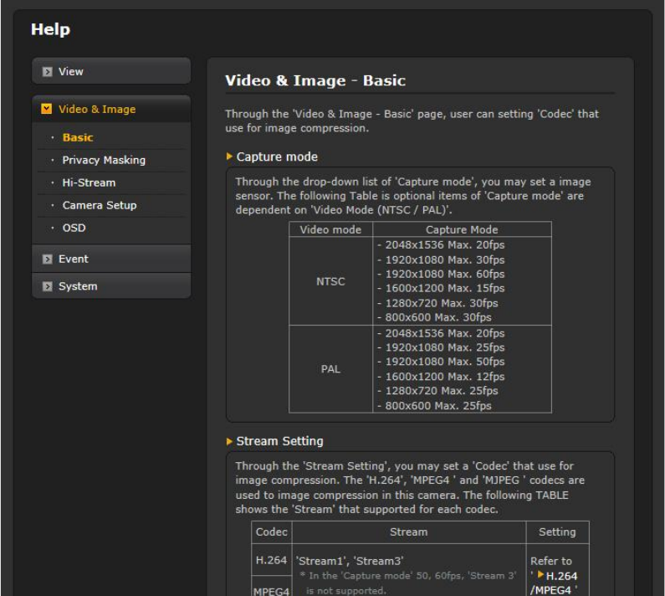Click the arrow icon beside System
Image resolution: width=665 pixels, height=596 pixels.
coord(48,286)
